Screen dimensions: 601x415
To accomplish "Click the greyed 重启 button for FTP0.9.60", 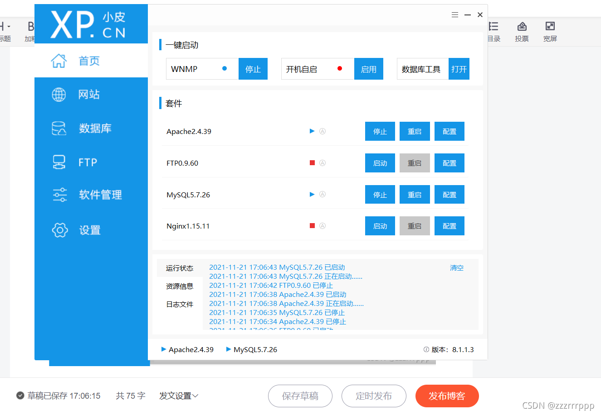I will coord(415,163).
